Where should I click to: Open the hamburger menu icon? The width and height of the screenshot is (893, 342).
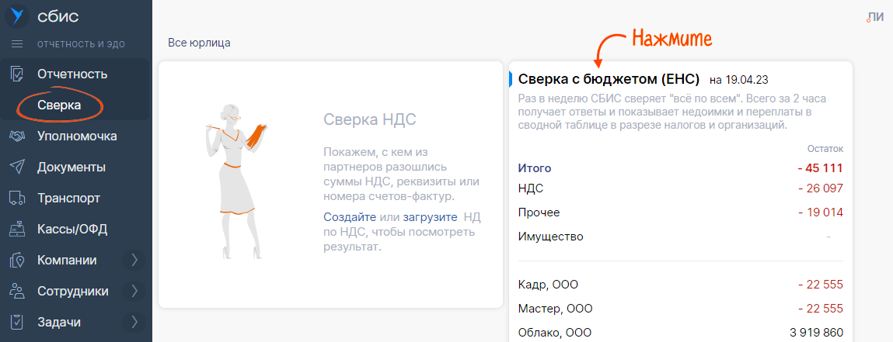click(x=17, y=44)
